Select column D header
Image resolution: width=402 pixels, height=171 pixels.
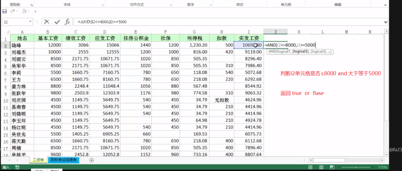[105, 32]
